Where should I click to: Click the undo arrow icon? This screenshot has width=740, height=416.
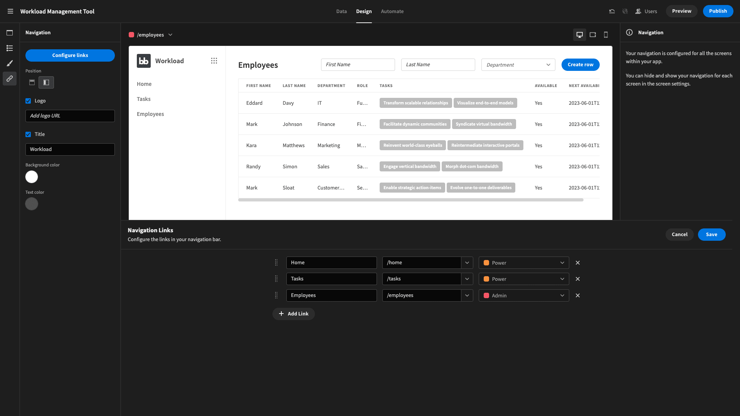coord(612,11)
